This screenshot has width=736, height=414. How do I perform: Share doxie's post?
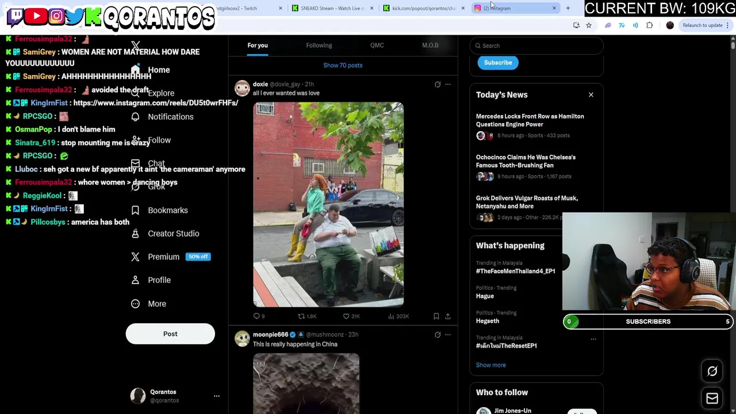pyautogui.click(x=448, y=316)
